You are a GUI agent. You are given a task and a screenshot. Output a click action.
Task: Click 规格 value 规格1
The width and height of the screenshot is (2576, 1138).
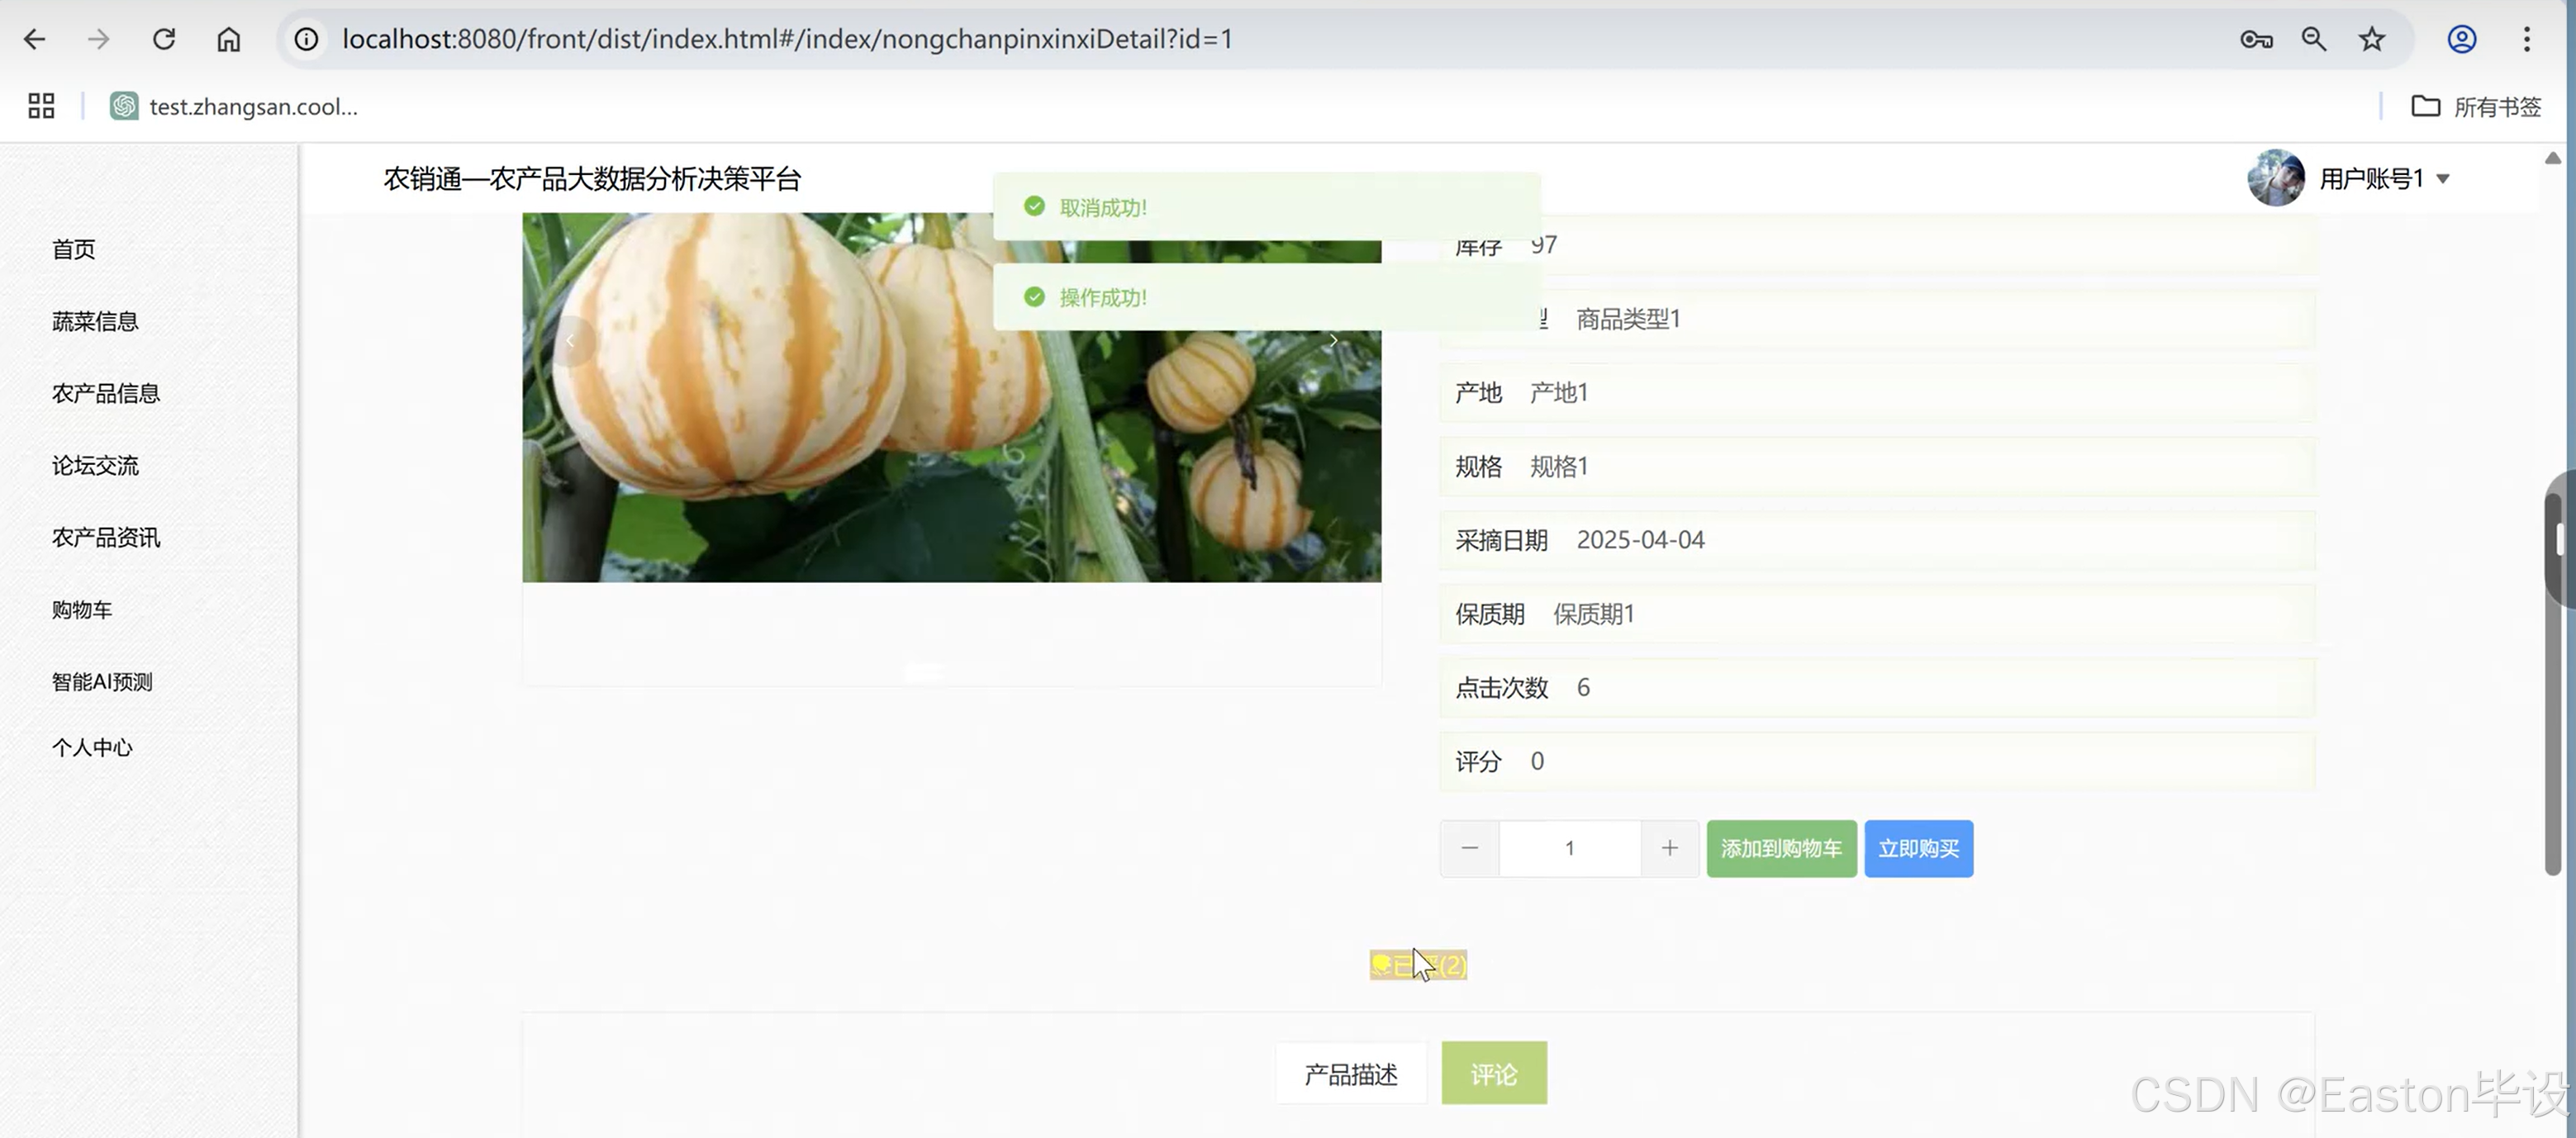(x=1558, y=466)
